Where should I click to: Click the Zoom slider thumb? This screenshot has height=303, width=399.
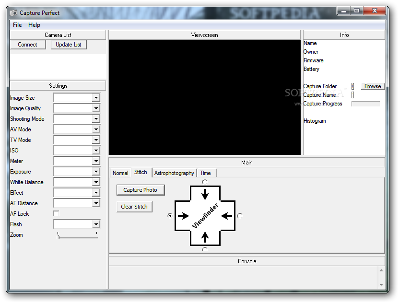click(59, 237)
